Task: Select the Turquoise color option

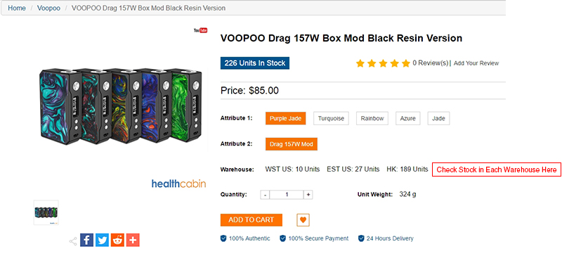Action: [x=331, y=118]
